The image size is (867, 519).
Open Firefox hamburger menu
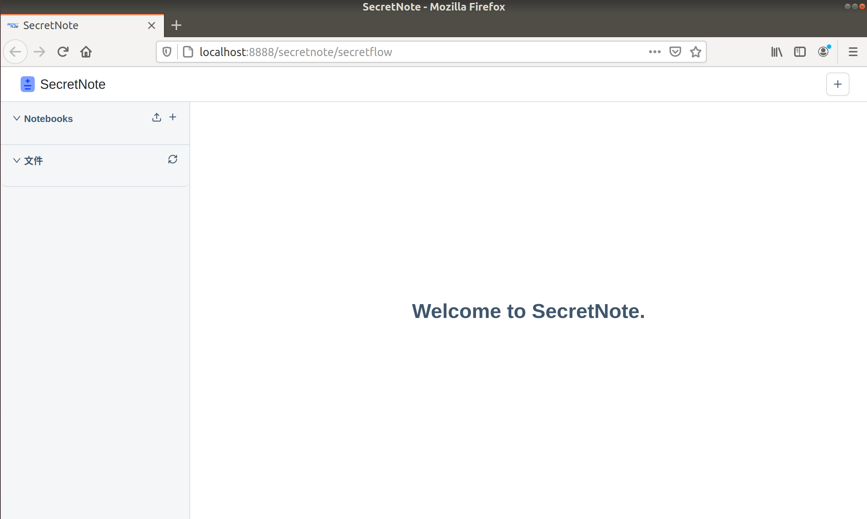click(853, 52)
